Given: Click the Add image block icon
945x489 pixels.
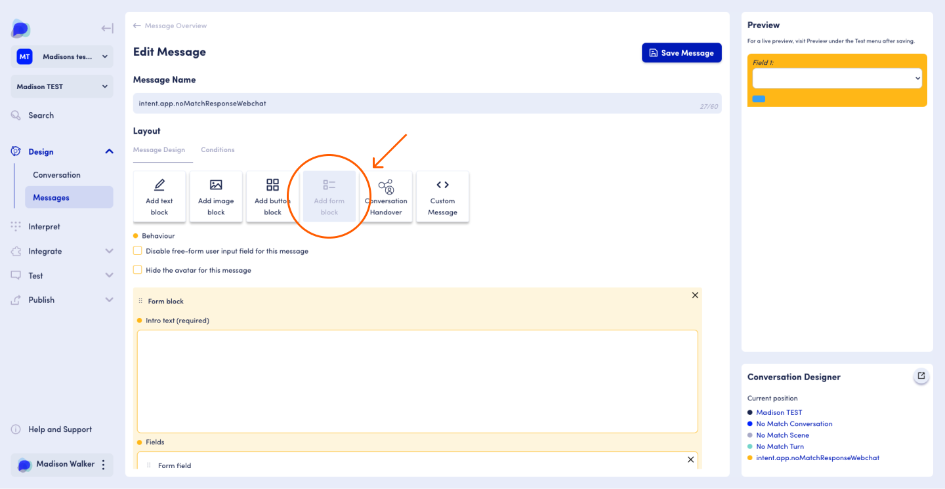Looking at the screenshot, I should coord(216,186).
